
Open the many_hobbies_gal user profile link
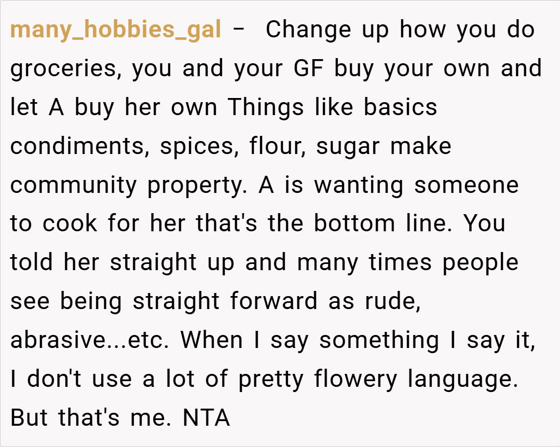pos(116,30)
